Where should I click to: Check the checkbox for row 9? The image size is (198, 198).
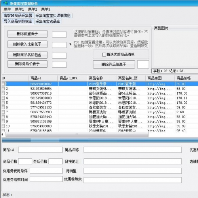pos(3,121)
